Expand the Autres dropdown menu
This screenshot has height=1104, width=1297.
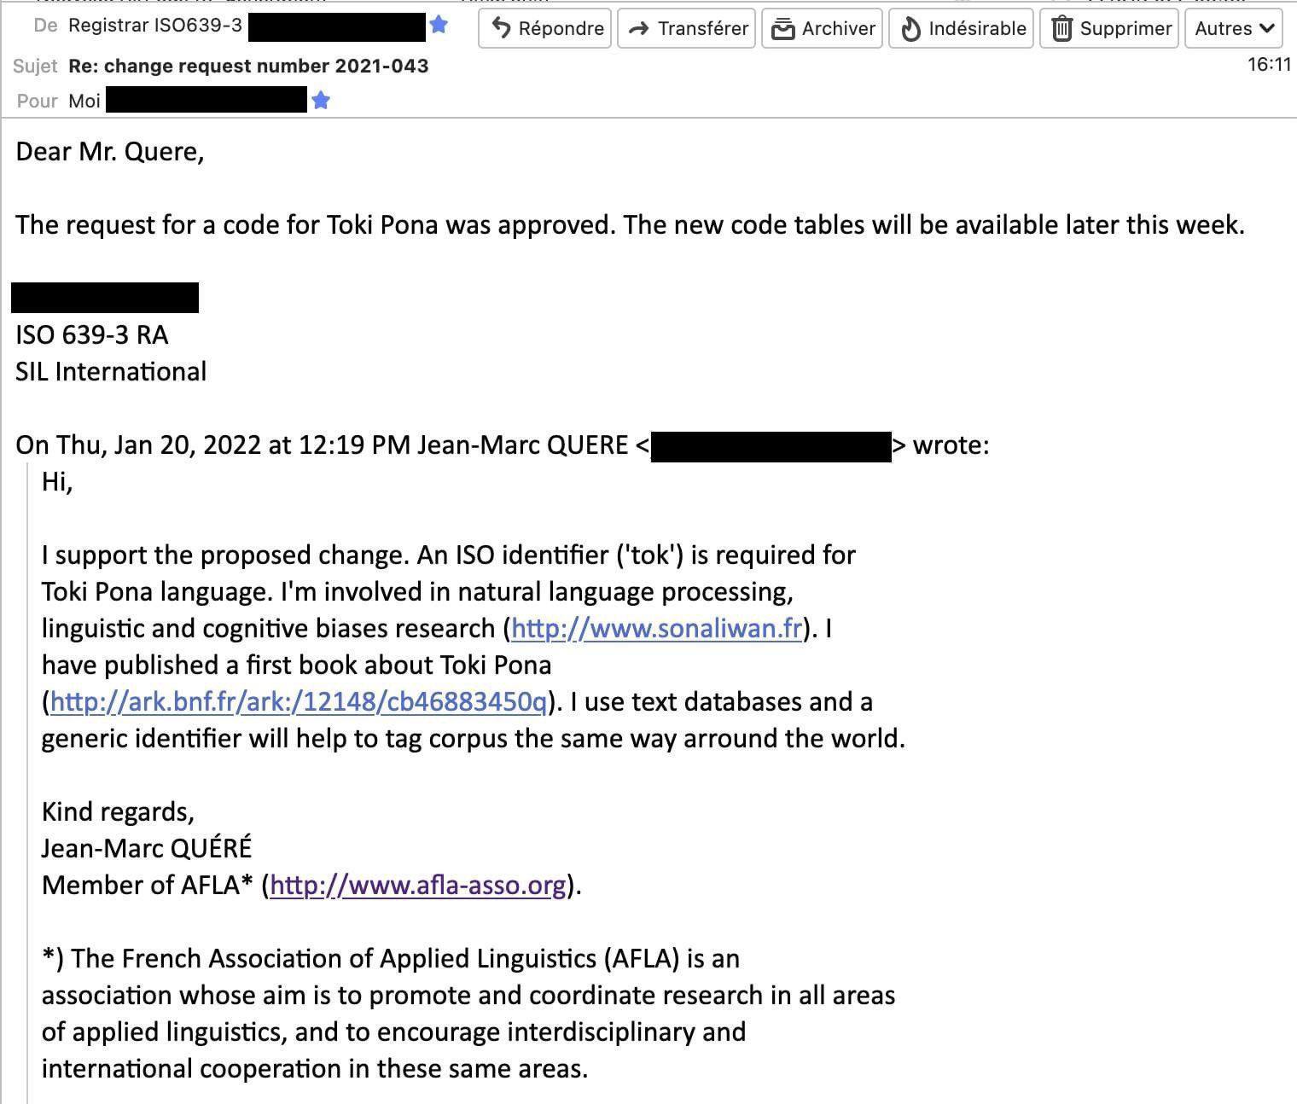pos(1235,28)
